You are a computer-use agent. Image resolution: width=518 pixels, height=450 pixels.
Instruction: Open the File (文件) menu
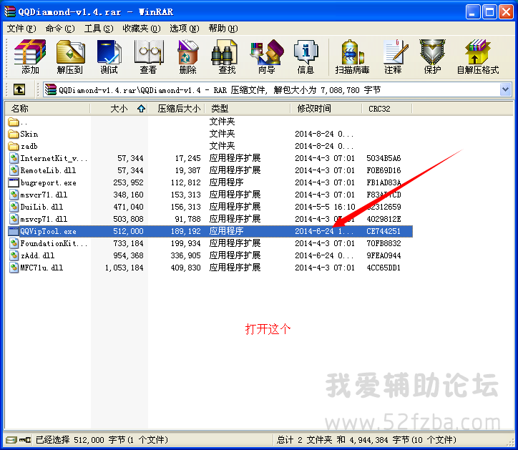21,29
